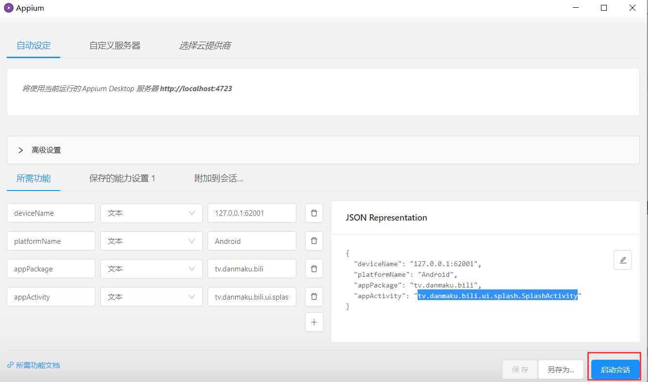Edit raw JSON with pencil icon
Image resolution: width=648 pixels, height=382 pixels.
pyautogui.click(x=623, y=260)
